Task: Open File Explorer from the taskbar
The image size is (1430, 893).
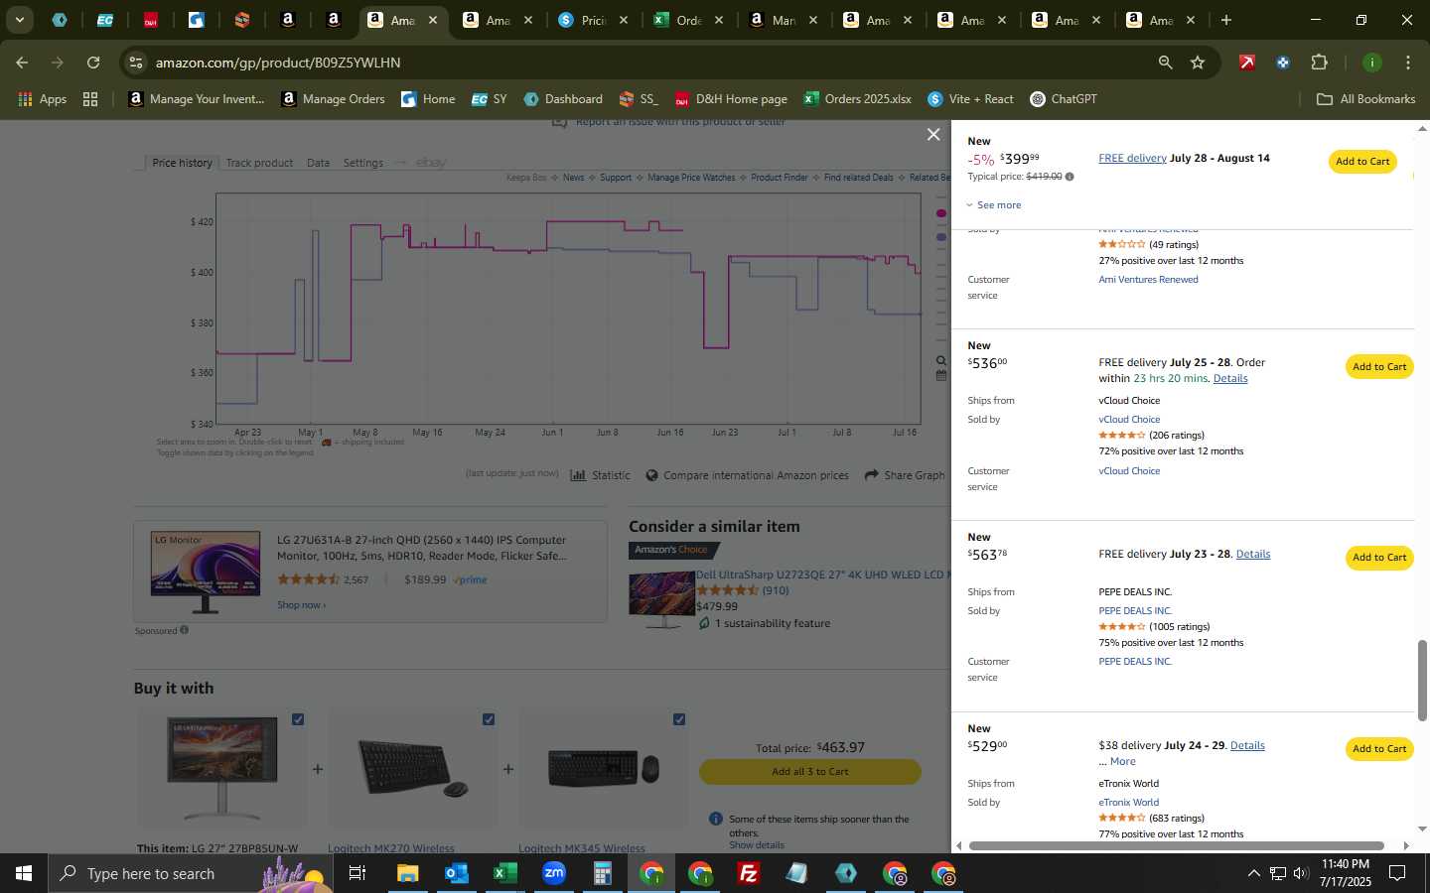Action: tap(408, 873)
